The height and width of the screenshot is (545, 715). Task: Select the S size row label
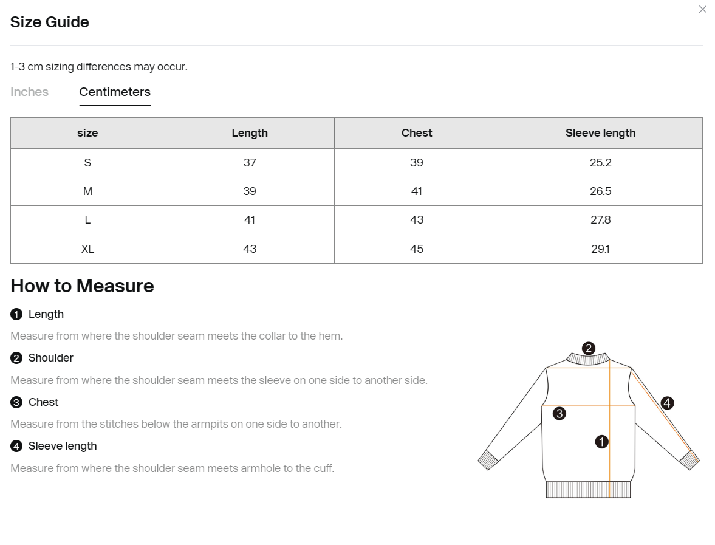pos(87,163)
